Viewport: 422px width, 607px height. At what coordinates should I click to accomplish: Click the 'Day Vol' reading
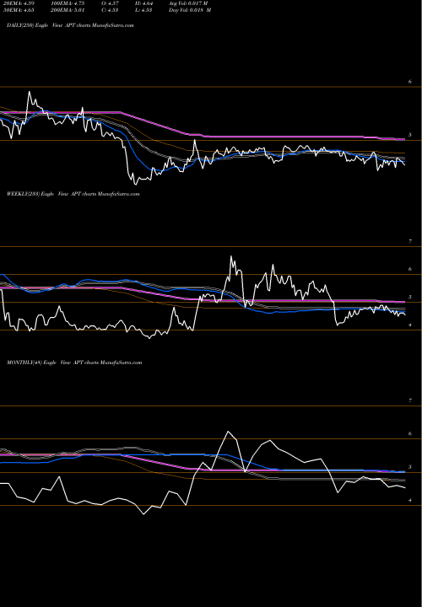[x=190, y=10]
